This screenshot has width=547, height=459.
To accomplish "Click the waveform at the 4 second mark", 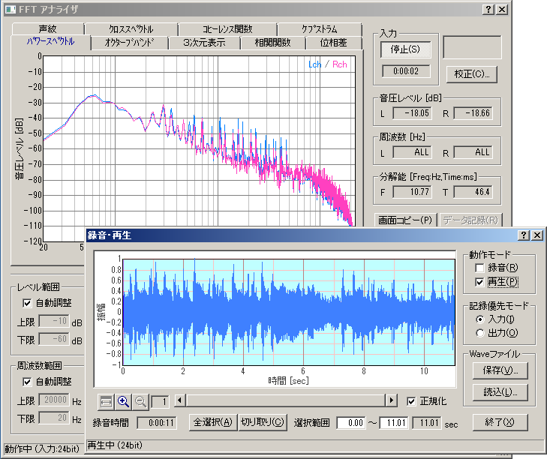I will point(243,312).
